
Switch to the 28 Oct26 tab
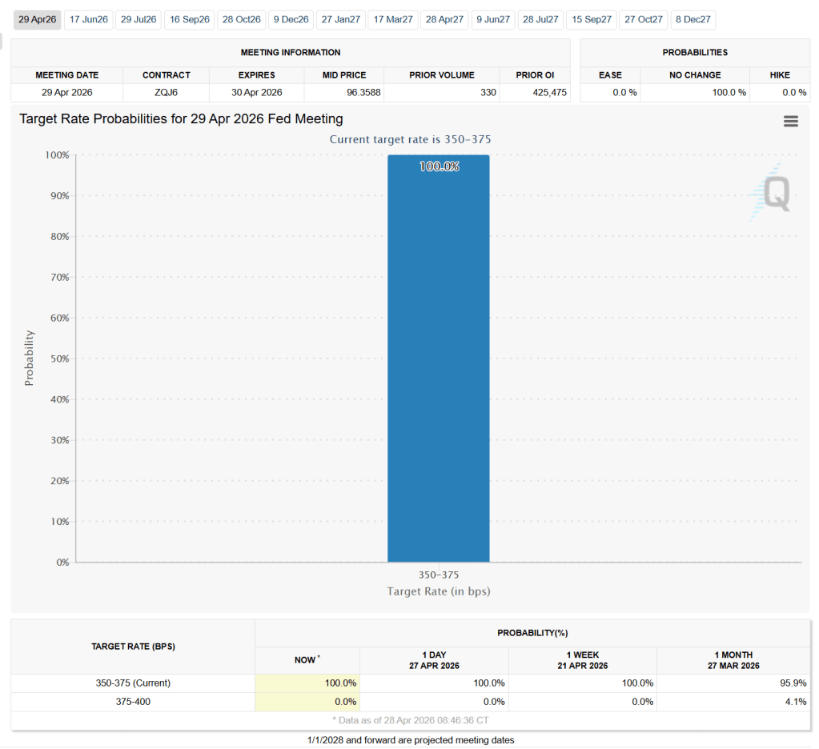point(242,19)
